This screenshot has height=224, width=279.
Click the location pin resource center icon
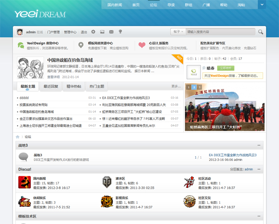point(81,45)
